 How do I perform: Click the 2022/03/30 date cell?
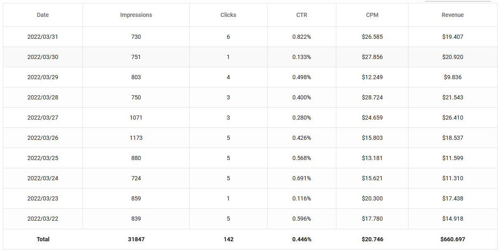click(x=43, y=57)
